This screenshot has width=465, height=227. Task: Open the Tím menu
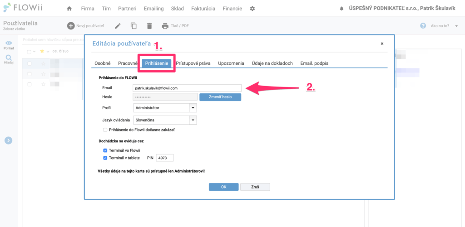click(x=106, y=9)
